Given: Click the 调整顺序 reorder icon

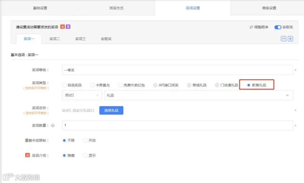Looking at the screenshot, I should pyautogui.click(x=251, y=27).
